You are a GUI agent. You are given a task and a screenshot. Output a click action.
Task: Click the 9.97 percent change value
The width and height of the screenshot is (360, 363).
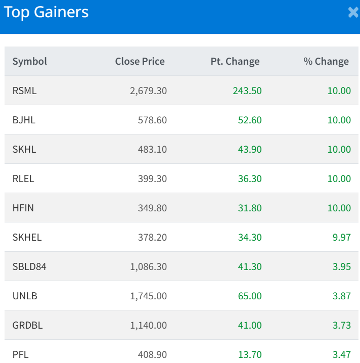(342, 238)
